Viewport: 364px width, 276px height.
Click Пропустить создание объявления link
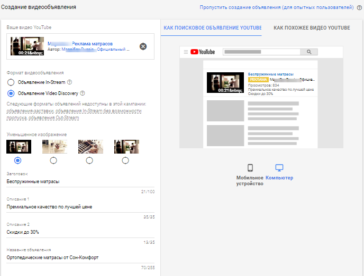tap(276, 8)
